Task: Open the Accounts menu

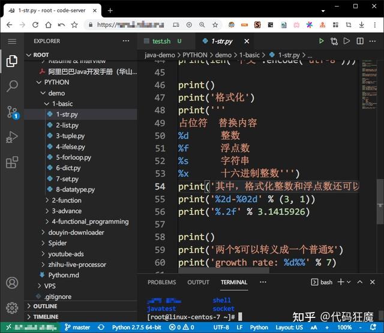Action: point(12,283)
